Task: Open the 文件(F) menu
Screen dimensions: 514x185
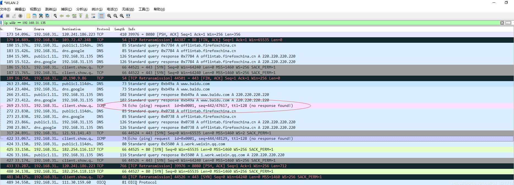Action: pos(5,9)
